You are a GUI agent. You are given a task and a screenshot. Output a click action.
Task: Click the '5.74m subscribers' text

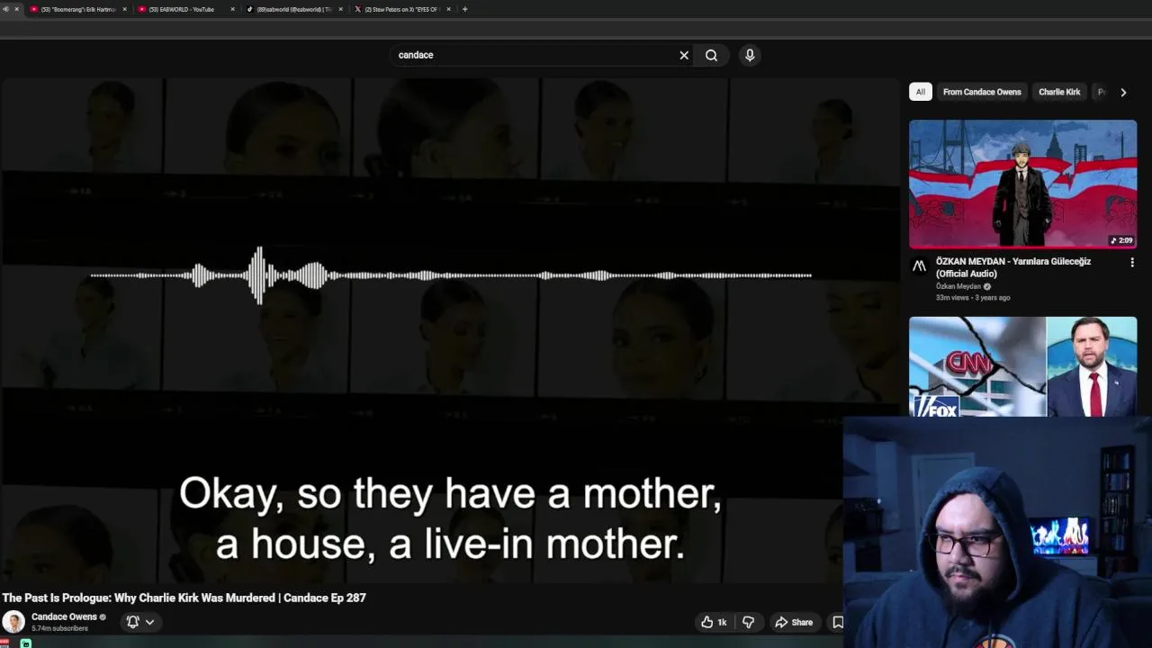(x=59, y=628)
